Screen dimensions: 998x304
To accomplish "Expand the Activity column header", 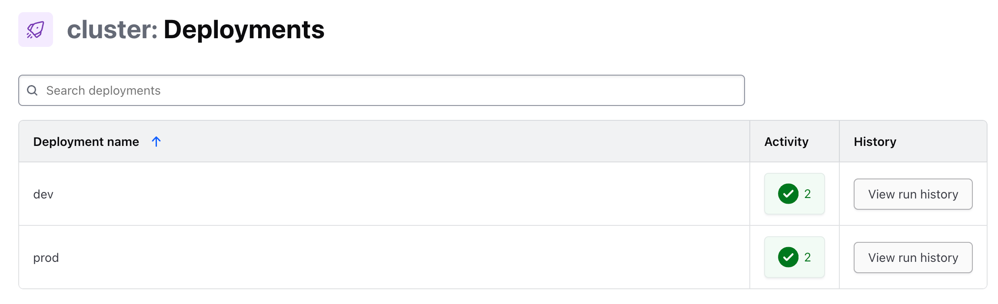I will coord(786,142).
